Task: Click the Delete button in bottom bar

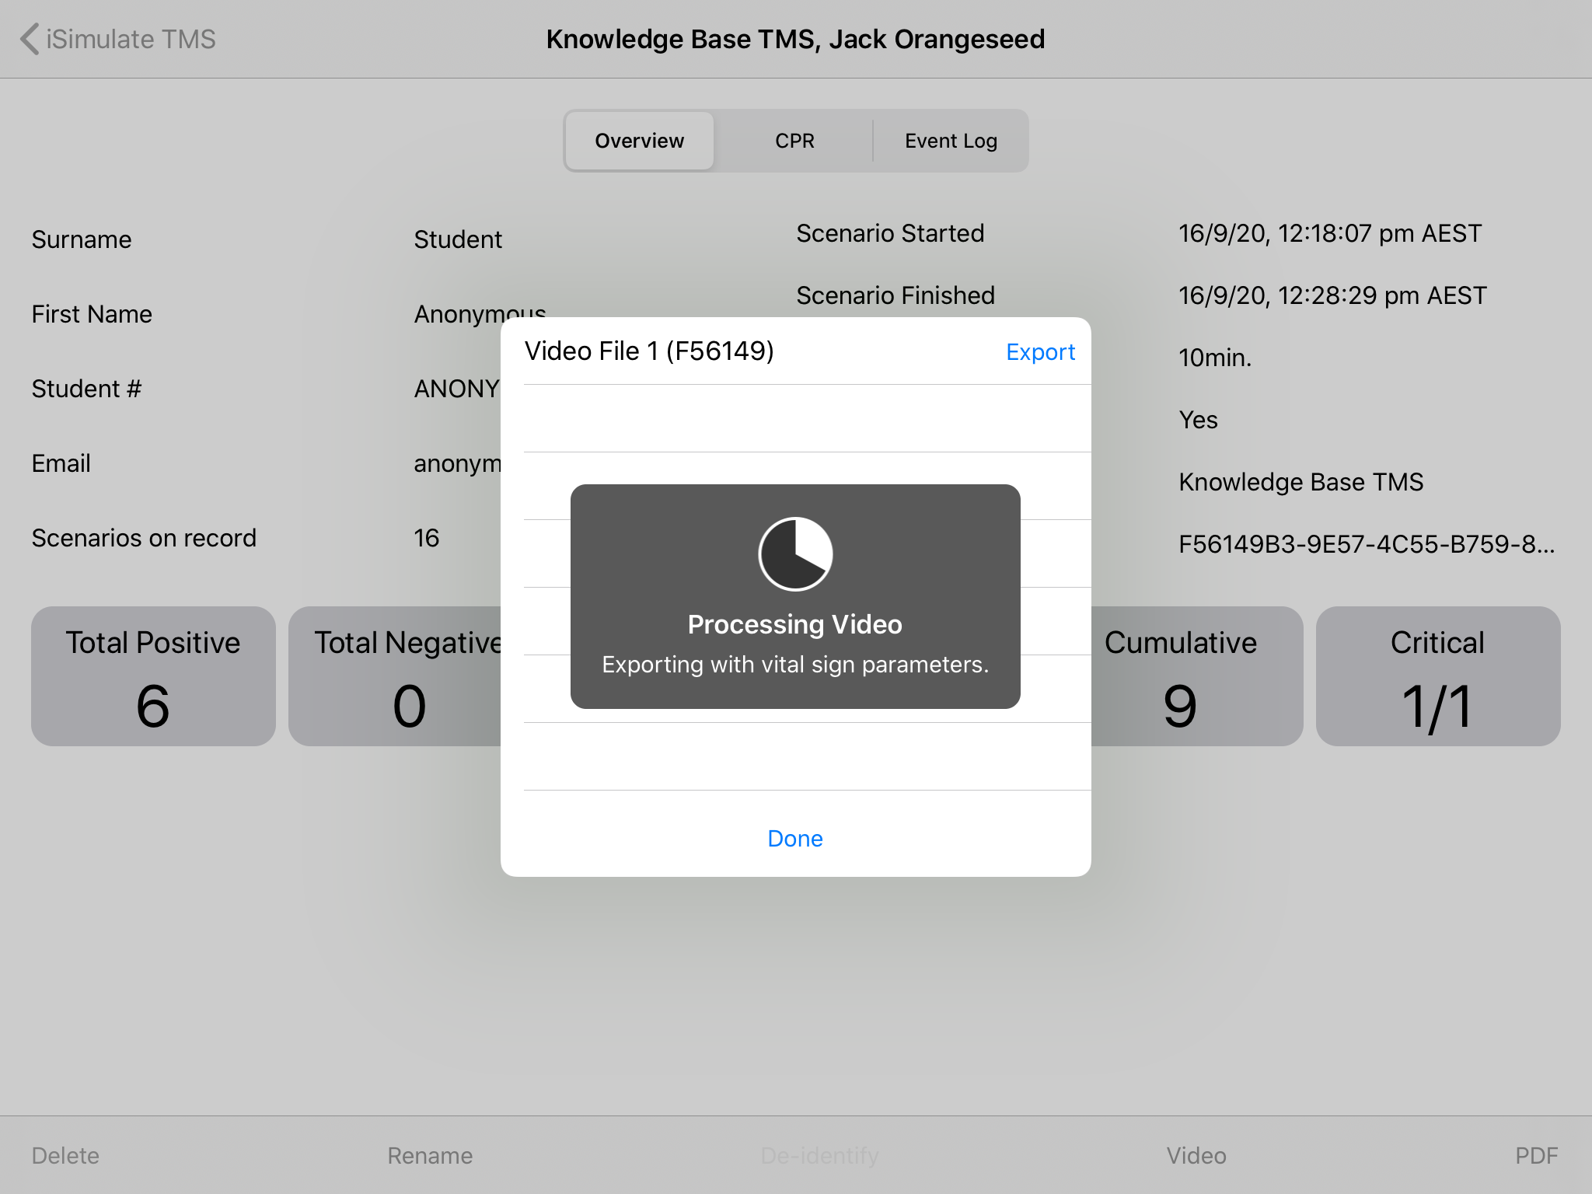Action: click(65, 1156)
